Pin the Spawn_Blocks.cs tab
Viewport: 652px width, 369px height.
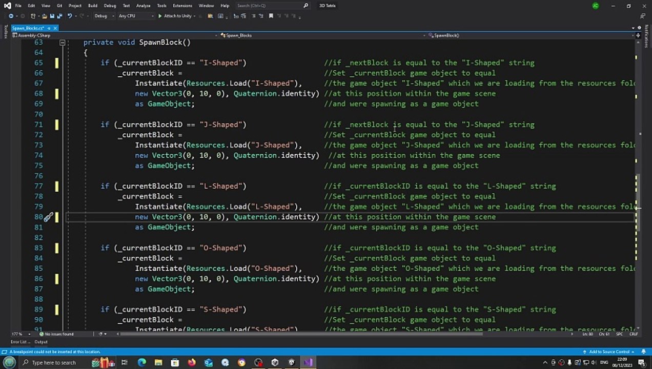[49, 28]
